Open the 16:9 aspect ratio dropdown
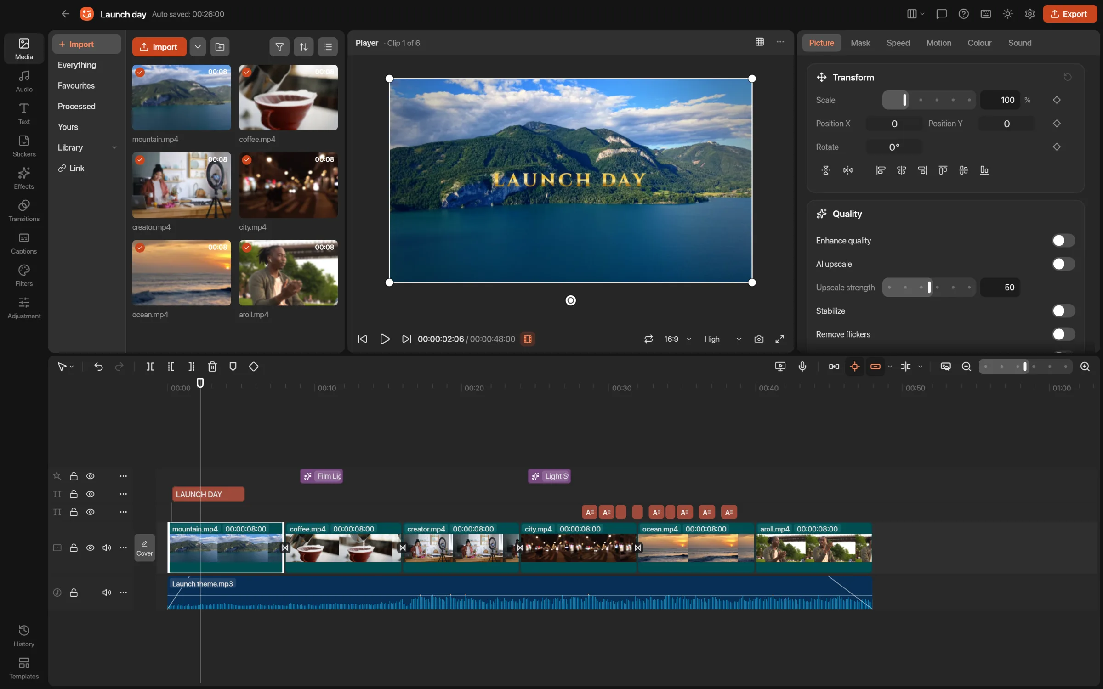The width and height of the screenshot is (1103, 689). click(x=677, y=339)
